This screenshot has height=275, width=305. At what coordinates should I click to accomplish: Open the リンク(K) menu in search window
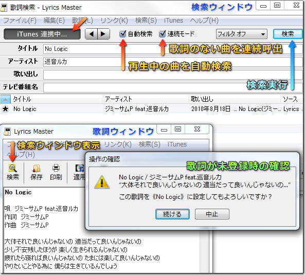[114, 21]
